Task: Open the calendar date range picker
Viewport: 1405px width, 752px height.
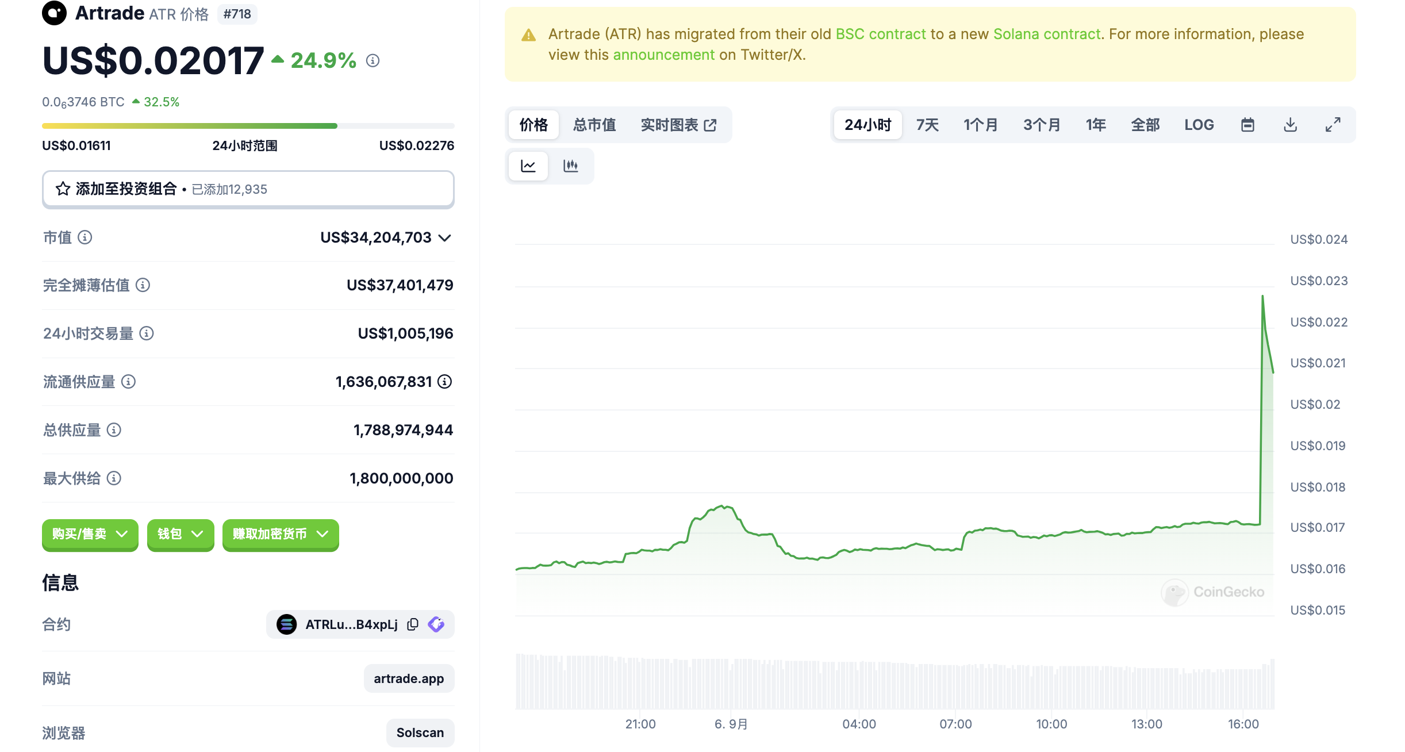Action: [1247, 125]
